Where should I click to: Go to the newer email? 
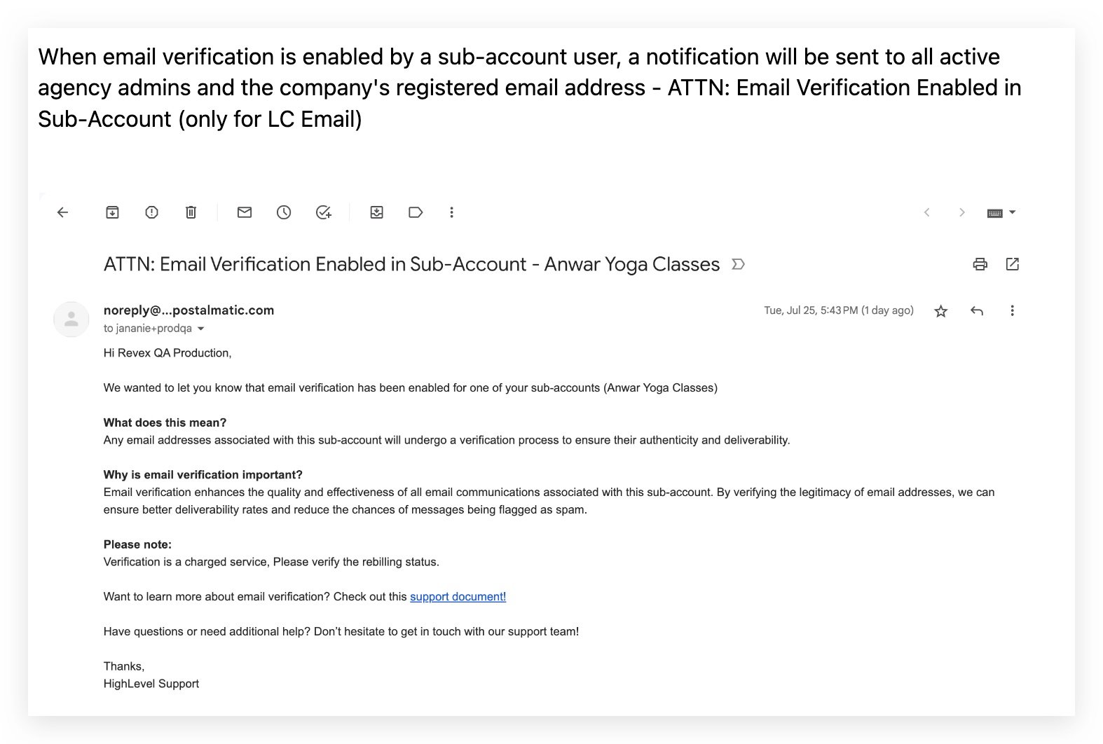coord(926,212)
